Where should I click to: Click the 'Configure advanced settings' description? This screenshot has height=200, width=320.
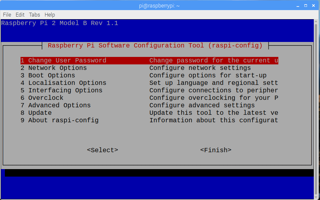[x=202, y=105]
